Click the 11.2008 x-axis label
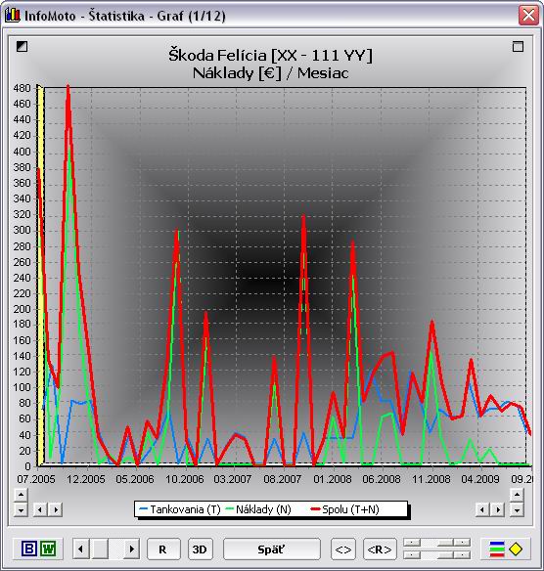The image size is (544, 571). 431,479
